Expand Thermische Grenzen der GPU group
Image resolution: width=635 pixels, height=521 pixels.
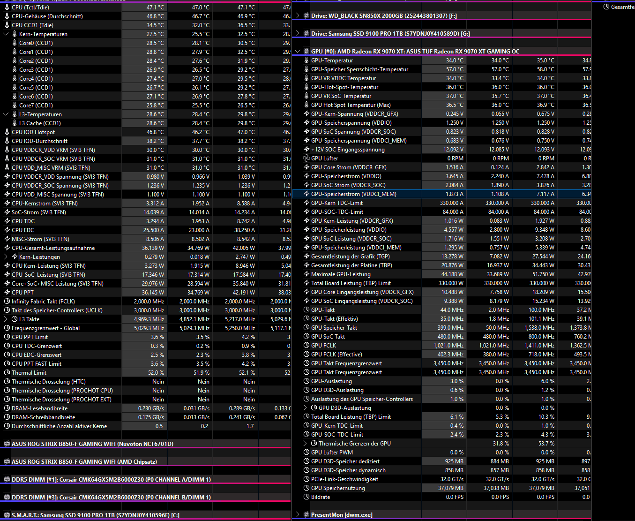tap(306, 444)
